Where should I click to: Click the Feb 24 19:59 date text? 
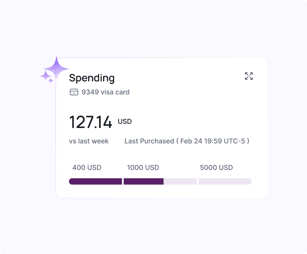201,141
